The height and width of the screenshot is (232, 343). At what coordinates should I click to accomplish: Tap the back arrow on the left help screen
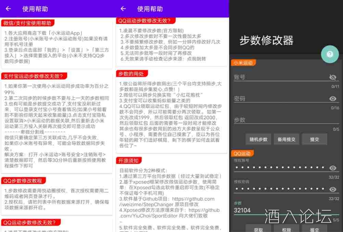(8, 9)
